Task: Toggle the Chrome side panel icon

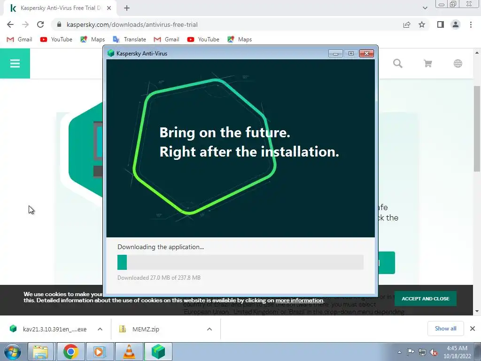Action: pos(441,24)
